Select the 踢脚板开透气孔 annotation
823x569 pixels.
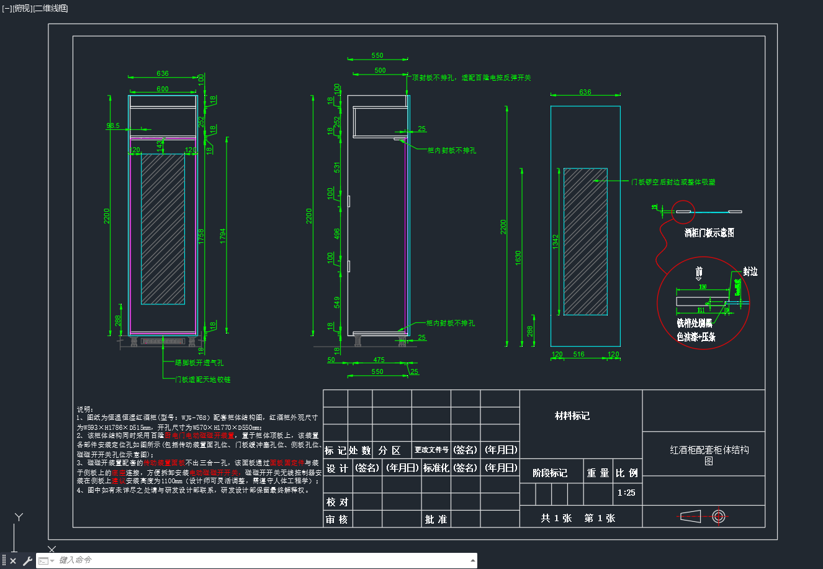199,363
